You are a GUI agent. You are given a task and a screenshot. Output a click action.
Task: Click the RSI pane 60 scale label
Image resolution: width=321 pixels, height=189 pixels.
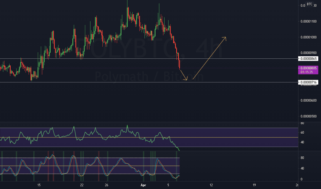(x=302, y=132)
